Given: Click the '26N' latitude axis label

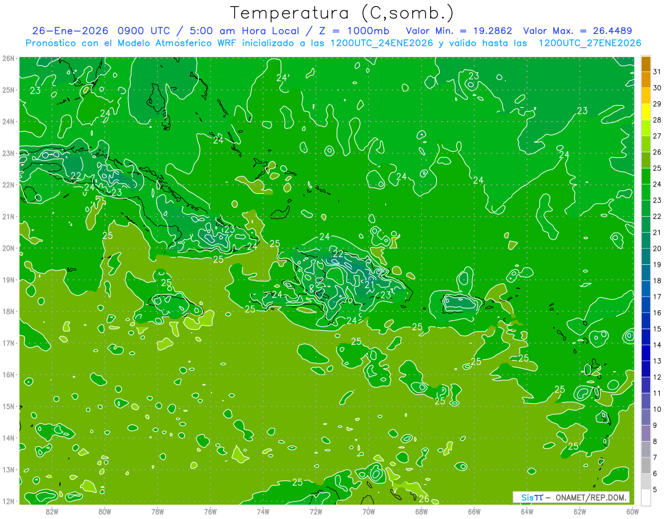Looking at the screenshot, I should click(x=8, y=58).
